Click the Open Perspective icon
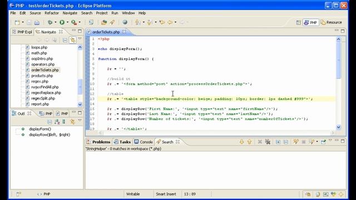This screenshot has height=200, width=356. 298,22
